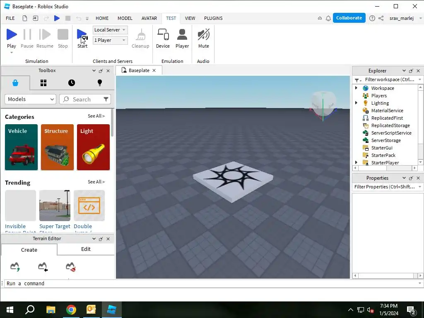Click the terrain Clear icon

click(71, 267)
